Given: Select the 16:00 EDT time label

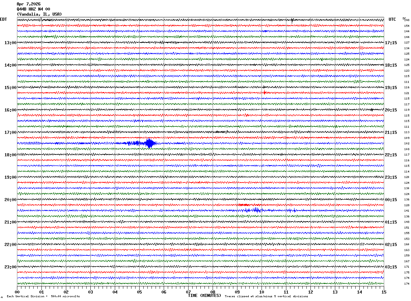Looking at the screenshot, I should 10,110.
